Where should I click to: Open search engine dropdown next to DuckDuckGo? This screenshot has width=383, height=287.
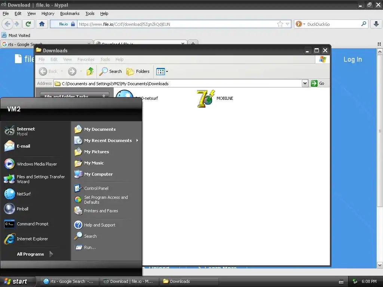304,24
